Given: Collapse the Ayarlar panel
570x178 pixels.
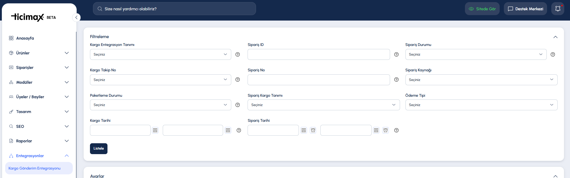Looking at the screenshot, I should tap(555, 176).
